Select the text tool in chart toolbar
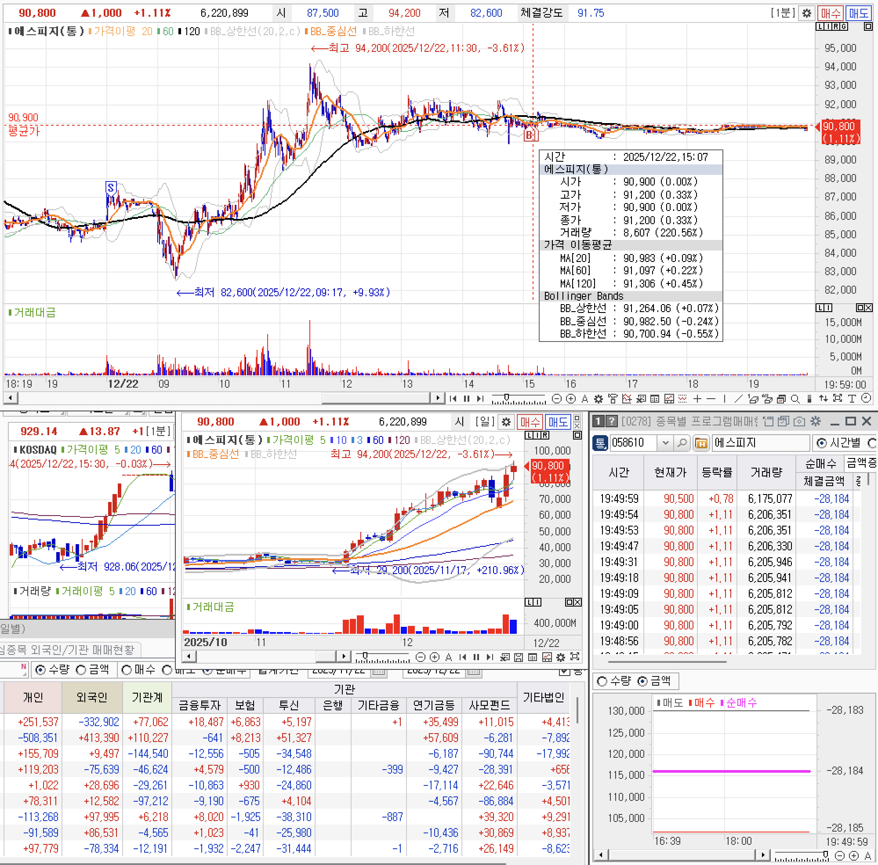Viewport: 878px width, 865px height. (852, 399)
